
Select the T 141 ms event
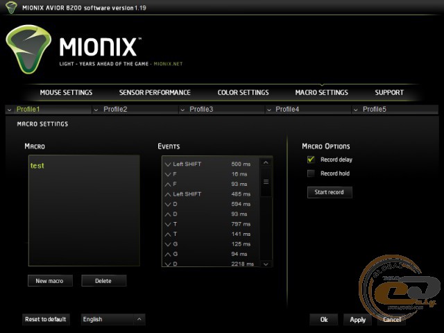tap(211, 234)
